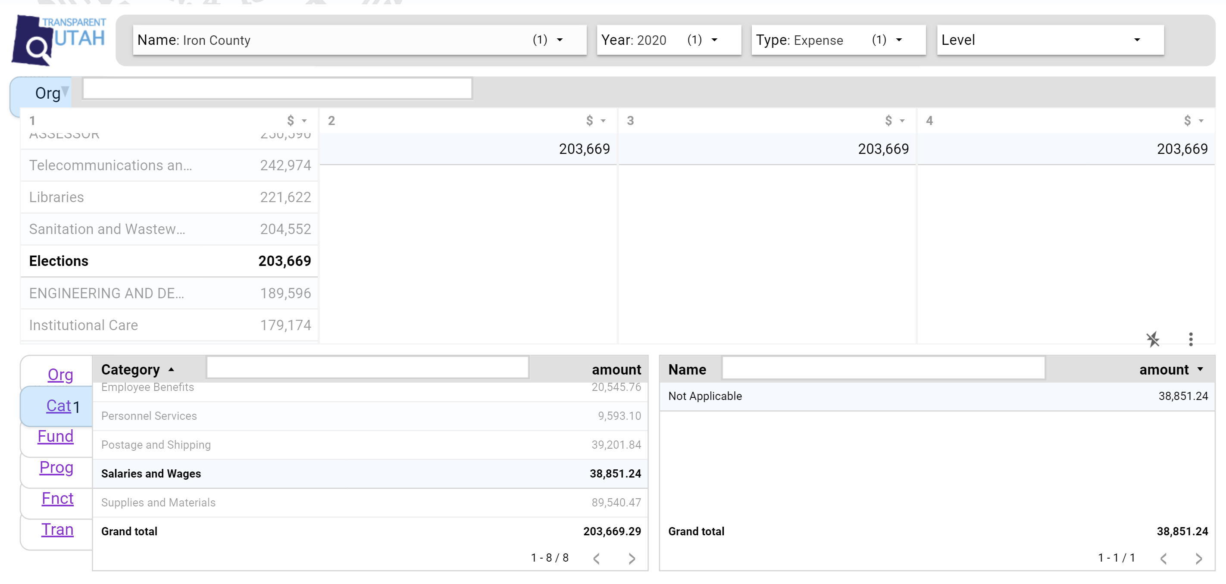The height and width of the screenshot is (584, 1226).
Task: Go to previous page in Name table
Action: (1163, 558)
